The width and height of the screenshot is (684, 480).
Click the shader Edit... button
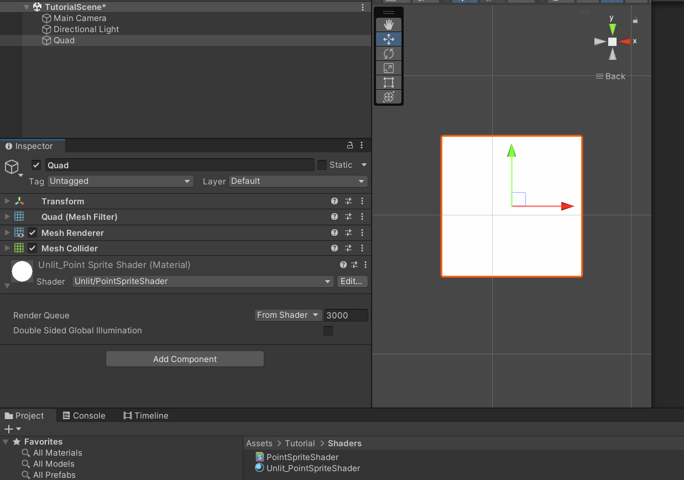pos(352,281)
